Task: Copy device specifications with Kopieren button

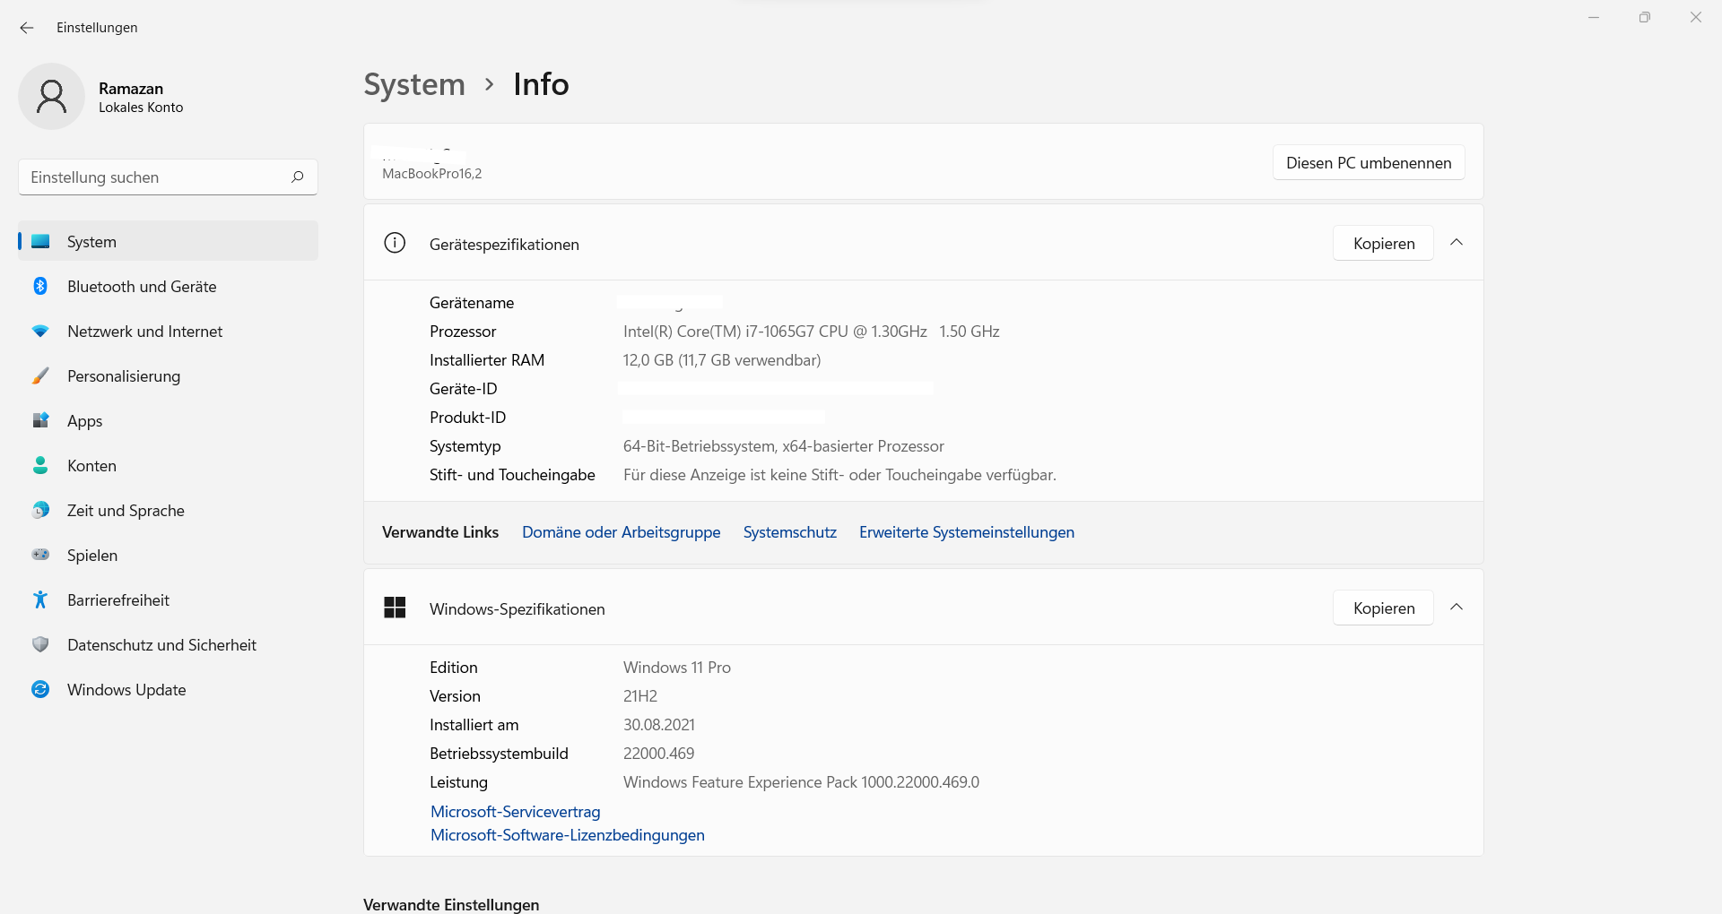Action: tap(1384, 243)
